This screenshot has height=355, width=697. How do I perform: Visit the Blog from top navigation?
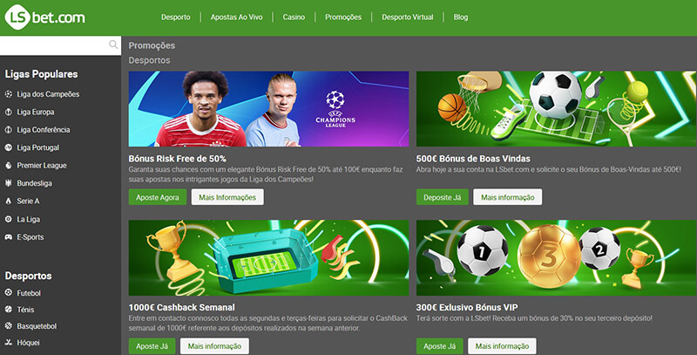coord(461,17)
